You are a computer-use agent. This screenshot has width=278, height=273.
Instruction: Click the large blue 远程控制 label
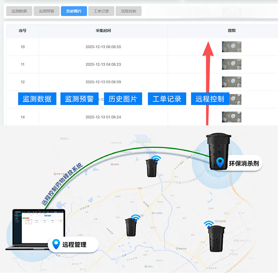click(x=210, y=99)
